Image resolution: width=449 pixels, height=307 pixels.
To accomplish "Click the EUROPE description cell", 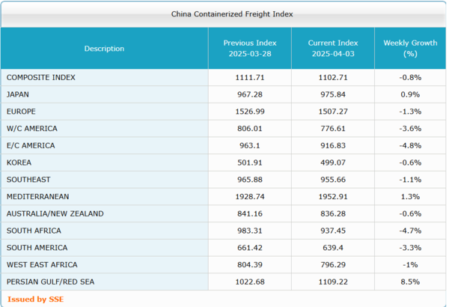I will pyautogui.click(x=21, y=112).
